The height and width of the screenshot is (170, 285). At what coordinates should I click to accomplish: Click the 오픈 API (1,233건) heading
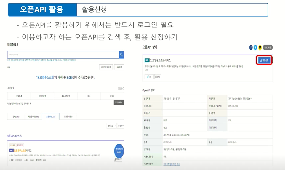(14, 136)
